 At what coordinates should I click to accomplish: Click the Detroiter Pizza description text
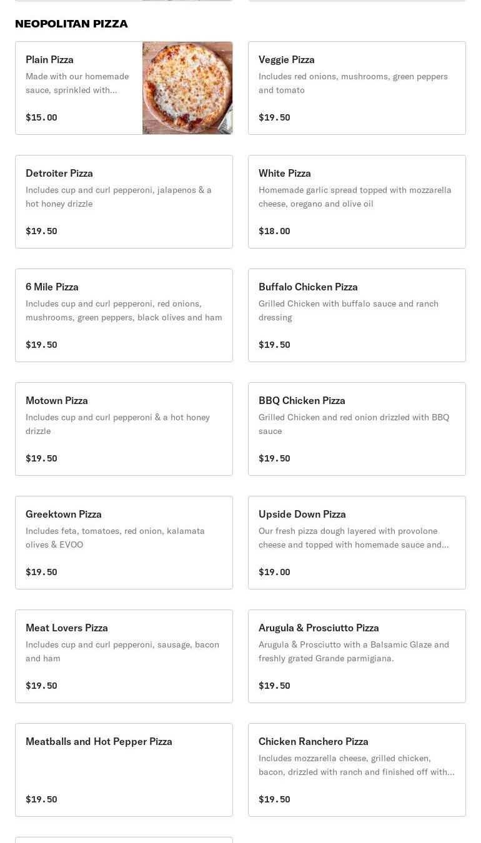coord(119,197)
